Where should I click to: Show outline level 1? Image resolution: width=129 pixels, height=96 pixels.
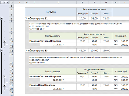coord(2,3)
